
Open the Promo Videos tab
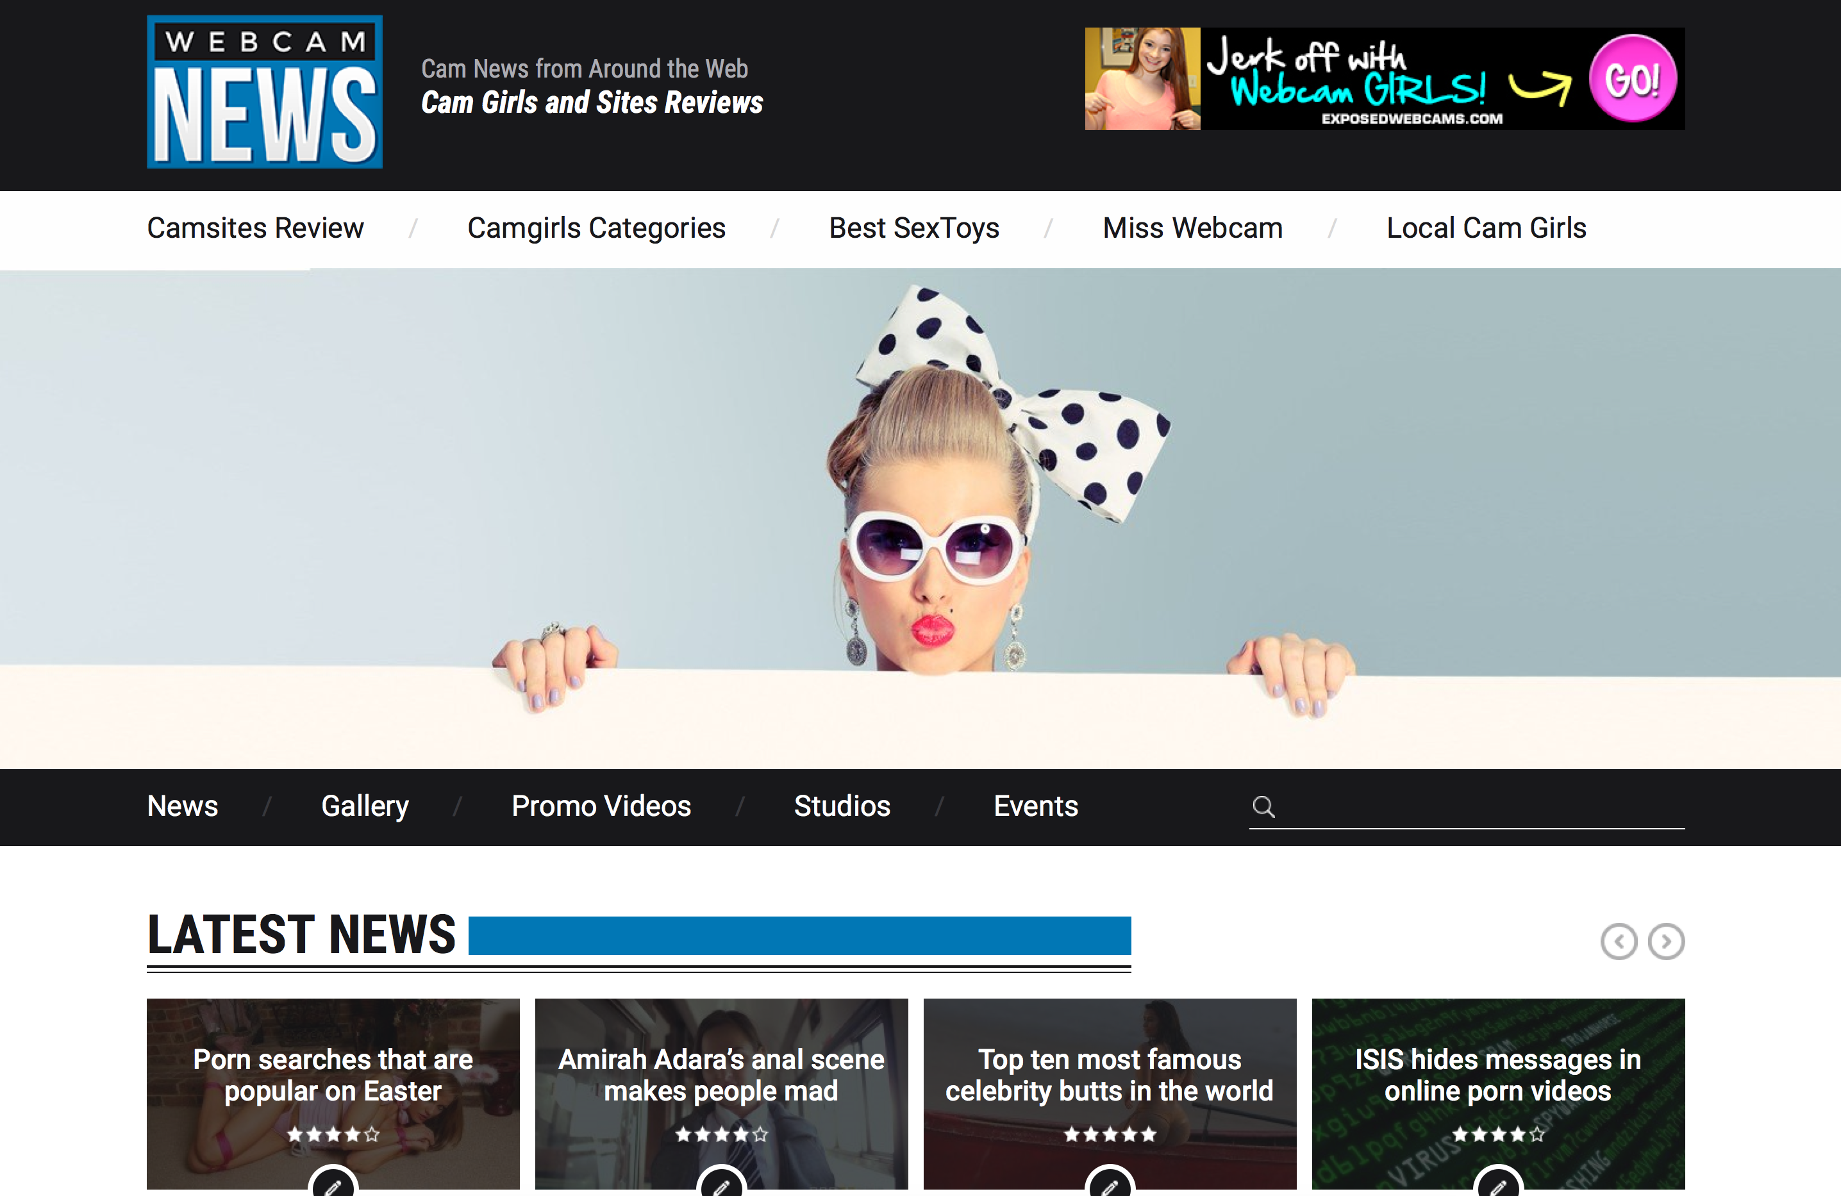(x=601, y=806)
